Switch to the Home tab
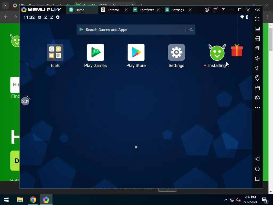This screenshot has height=205, width=273. coord(82,10)
